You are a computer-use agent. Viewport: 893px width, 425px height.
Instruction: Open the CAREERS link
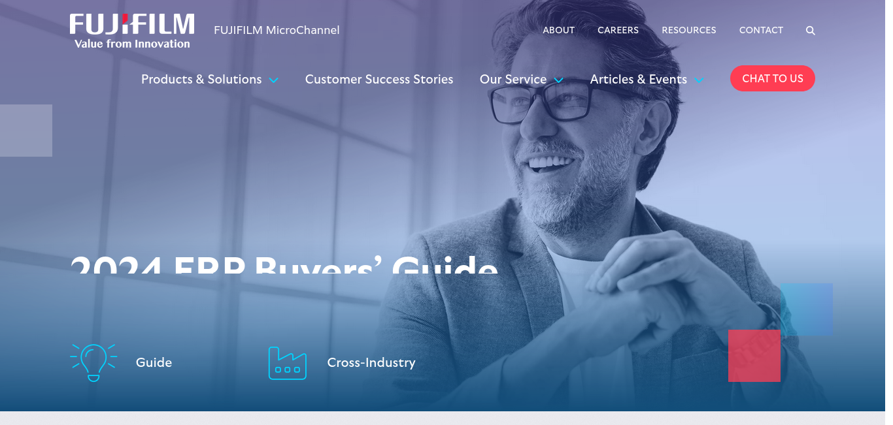618,30
